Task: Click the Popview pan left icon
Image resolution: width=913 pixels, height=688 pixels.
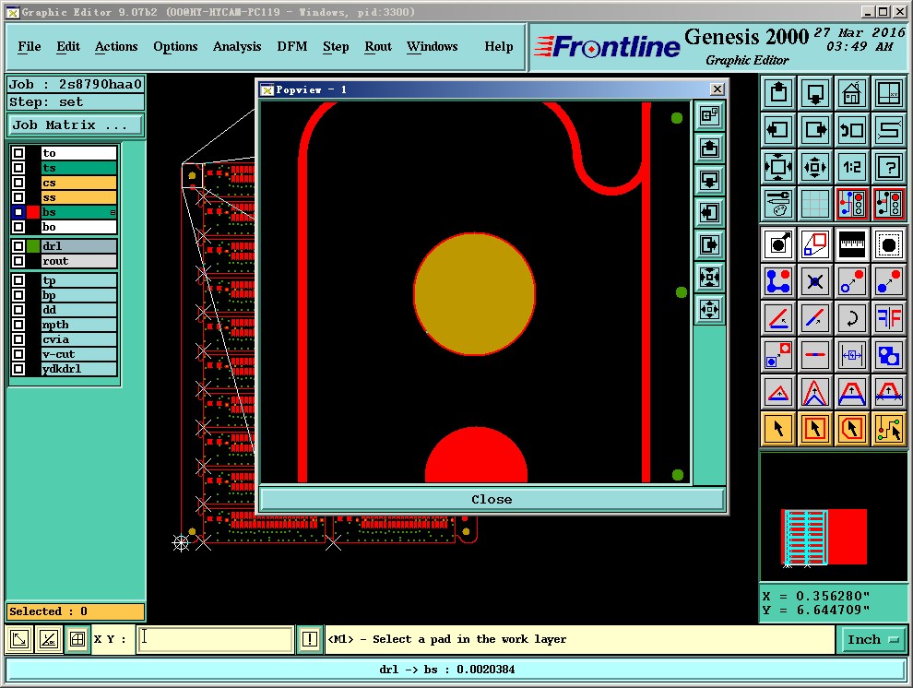Action: coord(710,212)
